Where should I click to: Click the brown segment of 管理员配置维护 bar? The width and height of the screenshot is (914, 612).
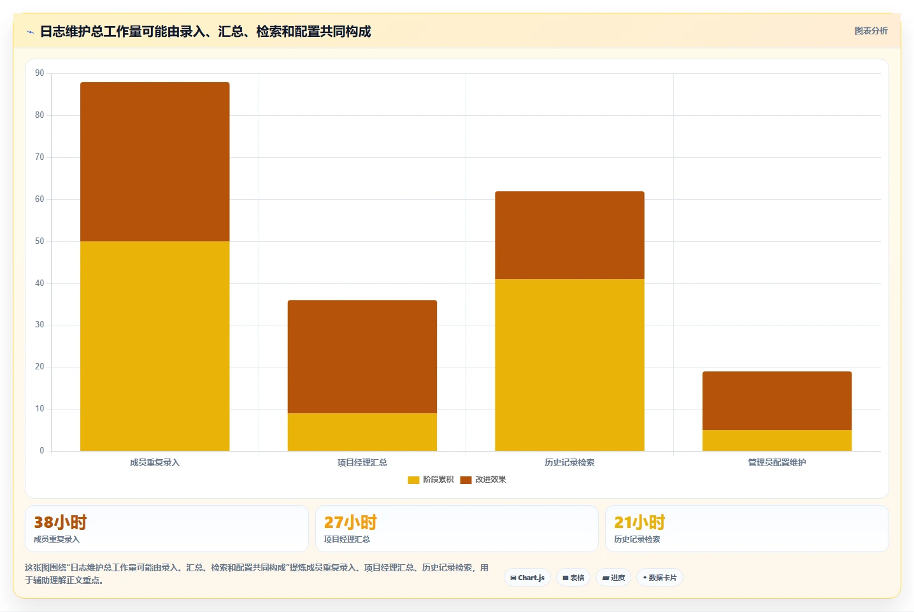(777, 401)
